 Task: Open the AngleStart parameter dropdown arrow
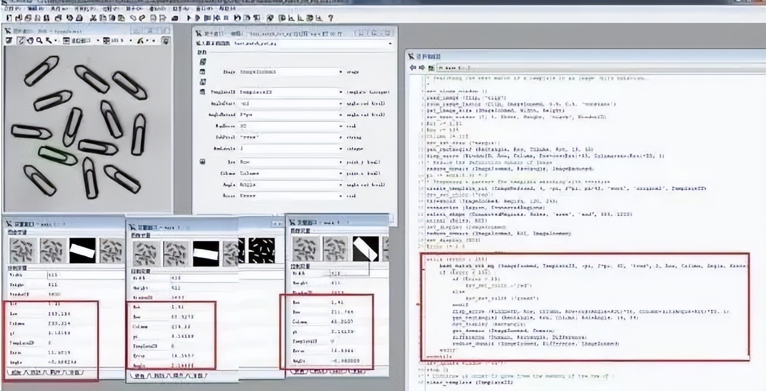(x=341, y=104)
